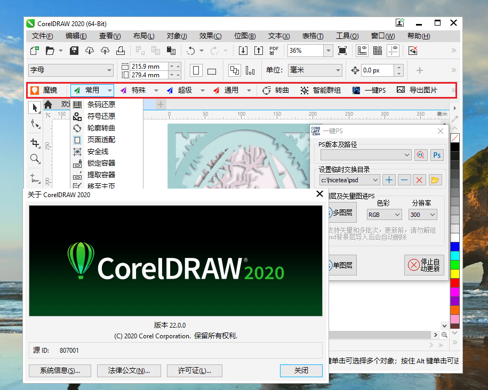Click the 法律公文(N)... button
Screen dimensions: 488x390
pyautogui.click(x=129, y=370)
